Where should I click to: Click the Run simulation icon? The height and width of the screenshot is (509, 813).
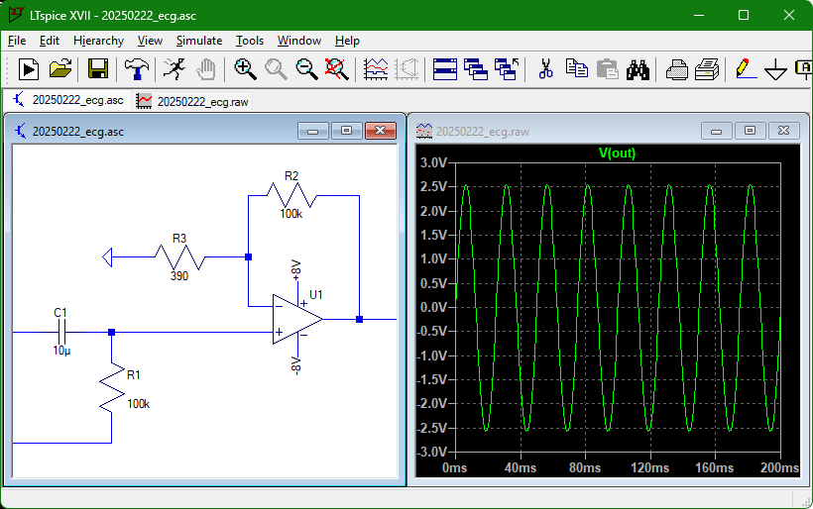pyautogui.click(x=29, y=69)
